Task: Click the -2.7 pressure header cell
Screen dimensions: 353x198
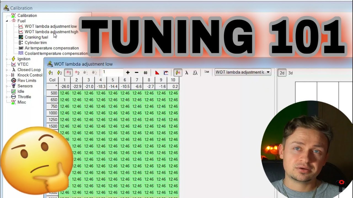Action: pos(149,87)
